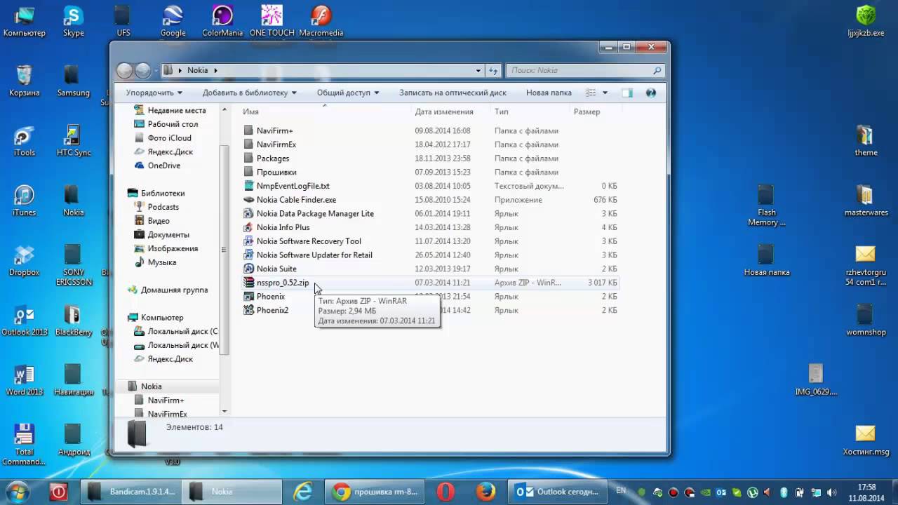Open the Recycle Bin (Корзина) icon
The width and height of the screenshot is (898, 505).
[24, 81]
